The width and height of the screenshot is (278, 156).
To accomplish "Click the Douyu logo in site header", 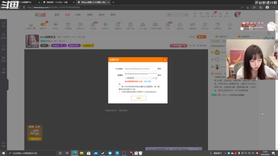I will (40, 15).
